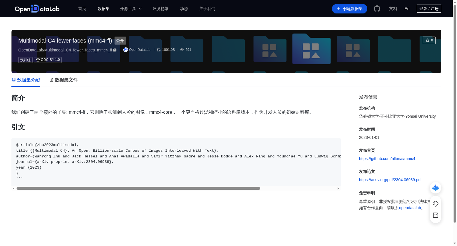Click the 简介 section heading
Image resolution: width=457 pixels, height=246 pixels.
18,98
